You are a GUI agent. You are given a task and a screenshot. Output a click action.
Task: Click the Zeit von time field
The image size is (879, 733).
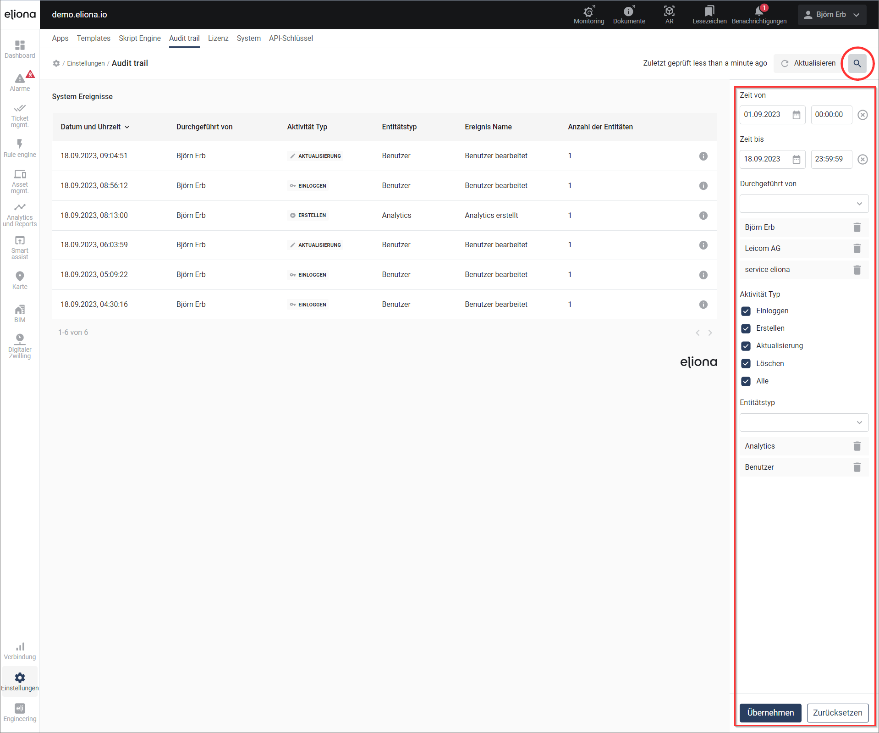pos(830,115)
